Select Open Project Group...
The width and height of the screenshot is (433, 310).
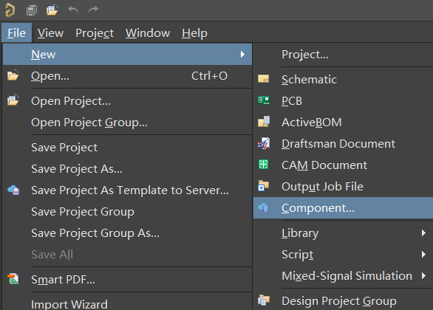tap(127, 123)
